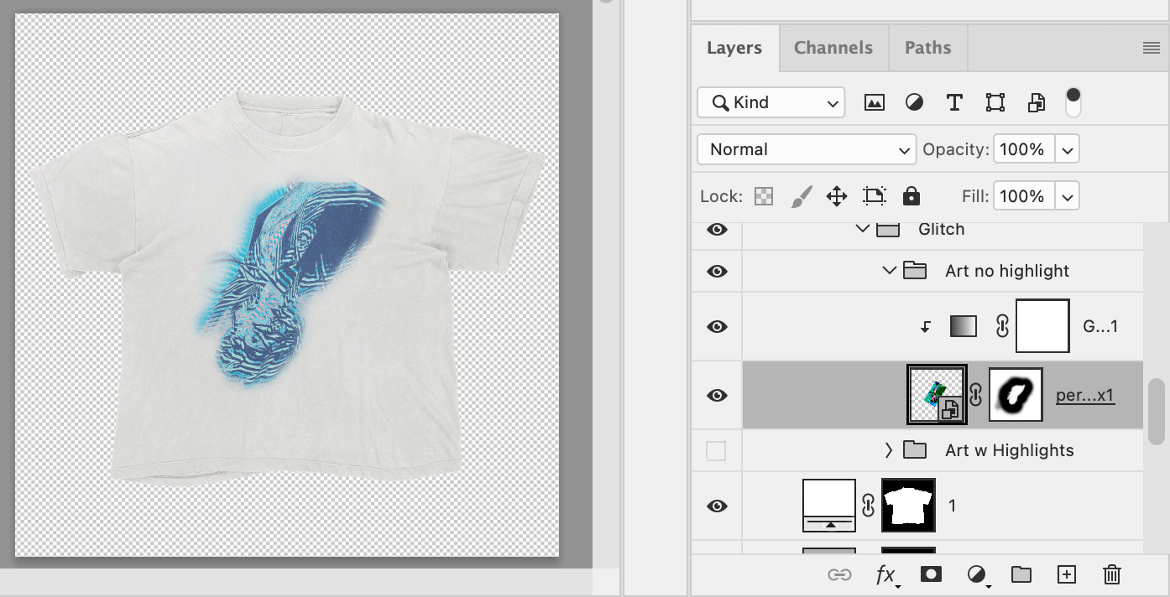
Task: Add layer mask icon
Action: pos(930,574)
